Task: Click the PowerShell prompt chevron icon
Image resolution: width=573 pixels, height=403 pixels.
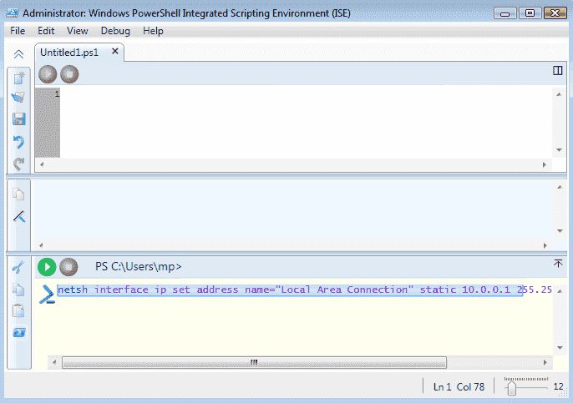Action: pos(47,295)
